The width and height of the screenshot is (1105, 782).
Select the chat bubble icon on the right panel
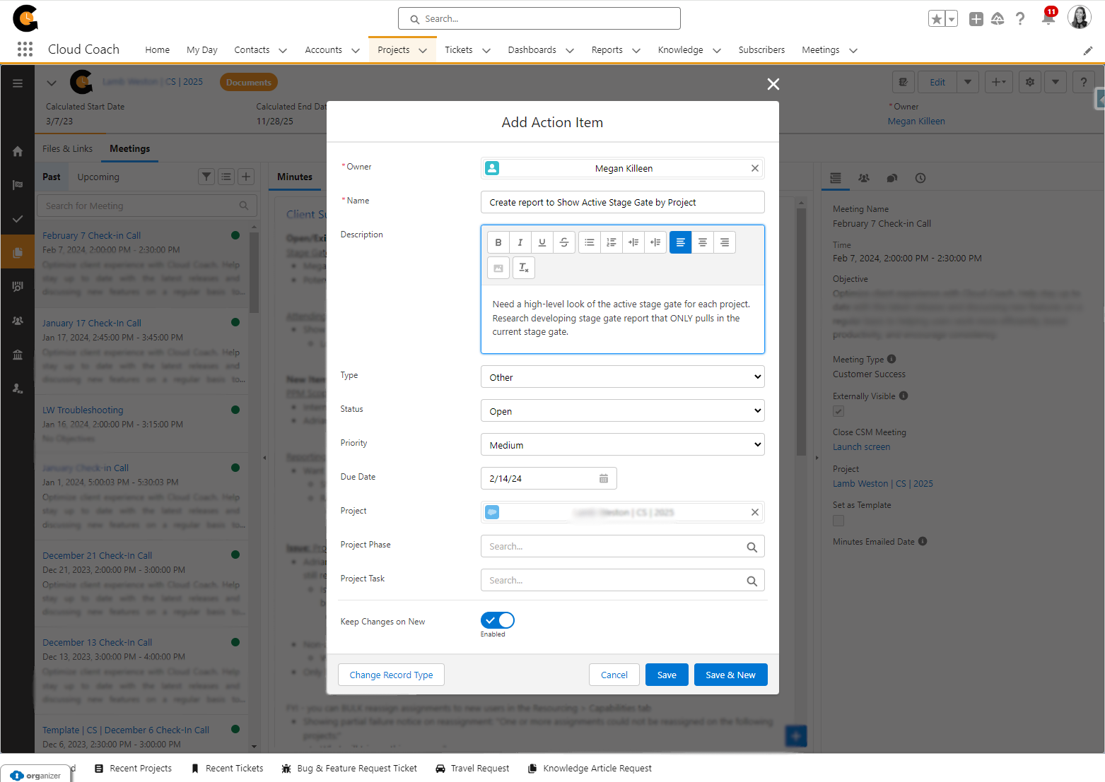click(x=891, y=178)
